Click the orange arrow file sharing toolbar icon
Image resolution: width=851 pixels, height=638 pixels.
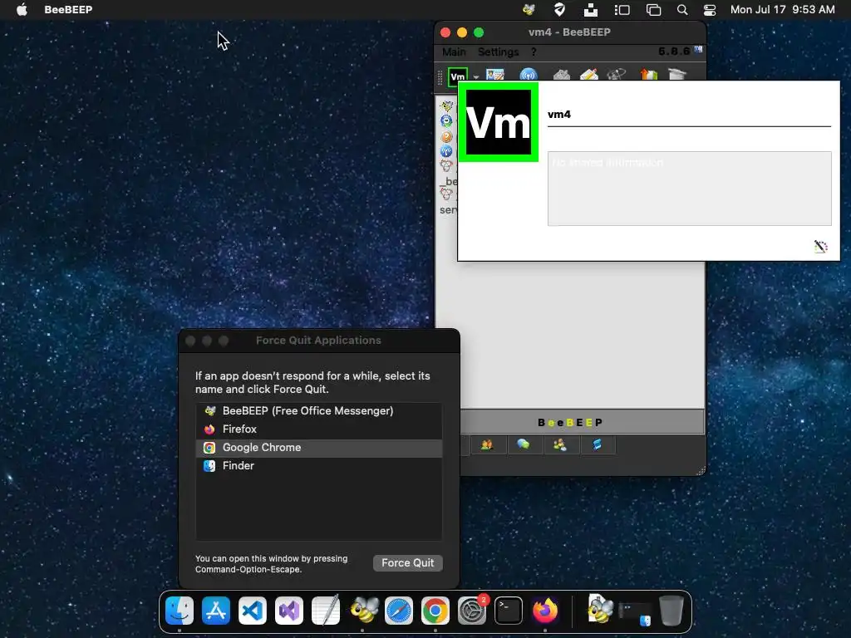(648, 74)
